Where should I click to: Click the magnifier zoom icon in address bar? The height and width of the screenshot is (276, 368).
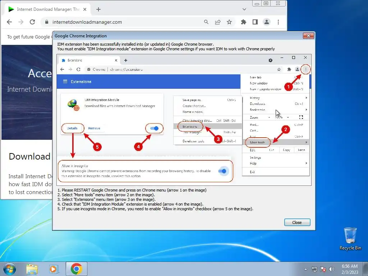tap(206, 22)
